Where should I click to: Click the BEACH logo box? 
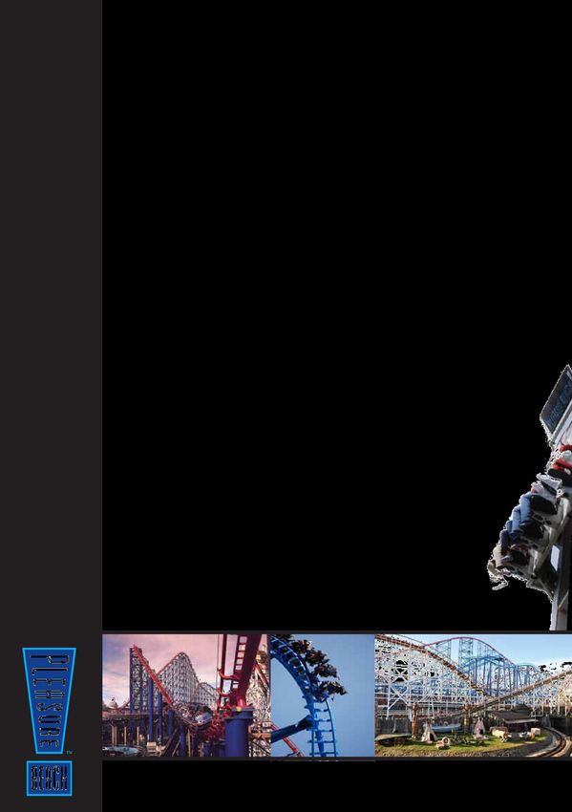[49, 779]
